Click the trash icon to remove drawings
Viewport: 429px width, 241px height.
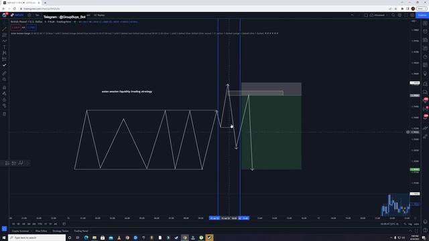4,114
